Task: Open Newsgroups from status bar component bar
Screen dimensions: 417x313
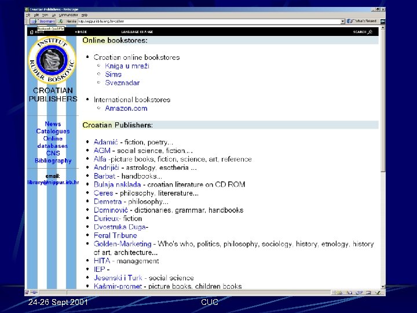Action: click(359, 293)
